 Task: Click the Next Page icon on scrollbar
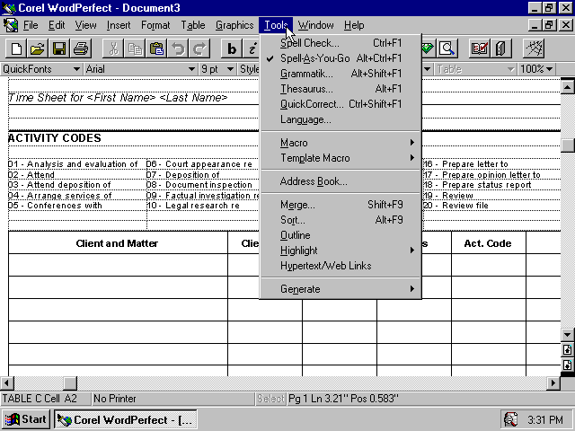point(567,365)
